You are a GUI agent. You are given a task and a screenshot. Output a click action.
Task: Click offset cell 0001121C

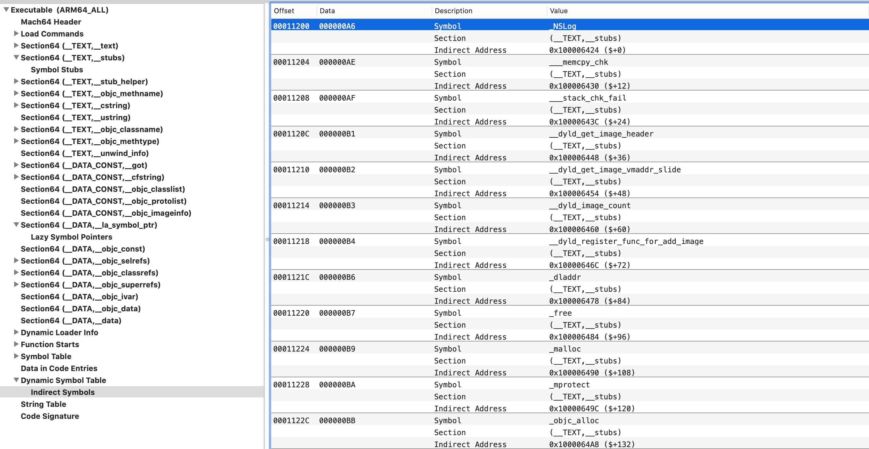tap(291, 277)
